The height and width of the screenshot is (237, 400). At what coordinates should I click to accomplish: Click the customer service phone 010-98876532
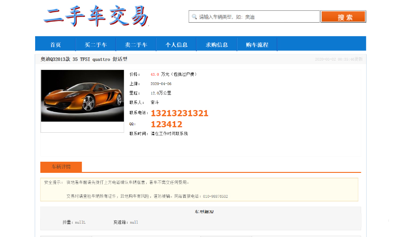pos(216,196)
